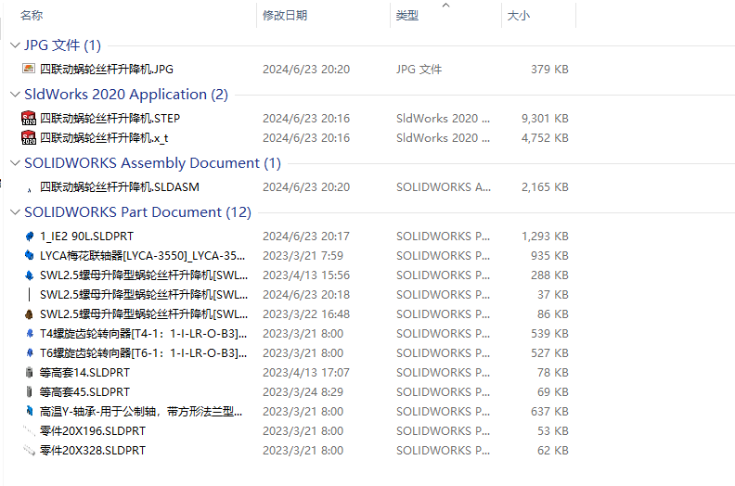The width and height of the screenshot is (735, 486).
Task: Click the date 2023/3/24 8:29
Action: coord(303,391)
